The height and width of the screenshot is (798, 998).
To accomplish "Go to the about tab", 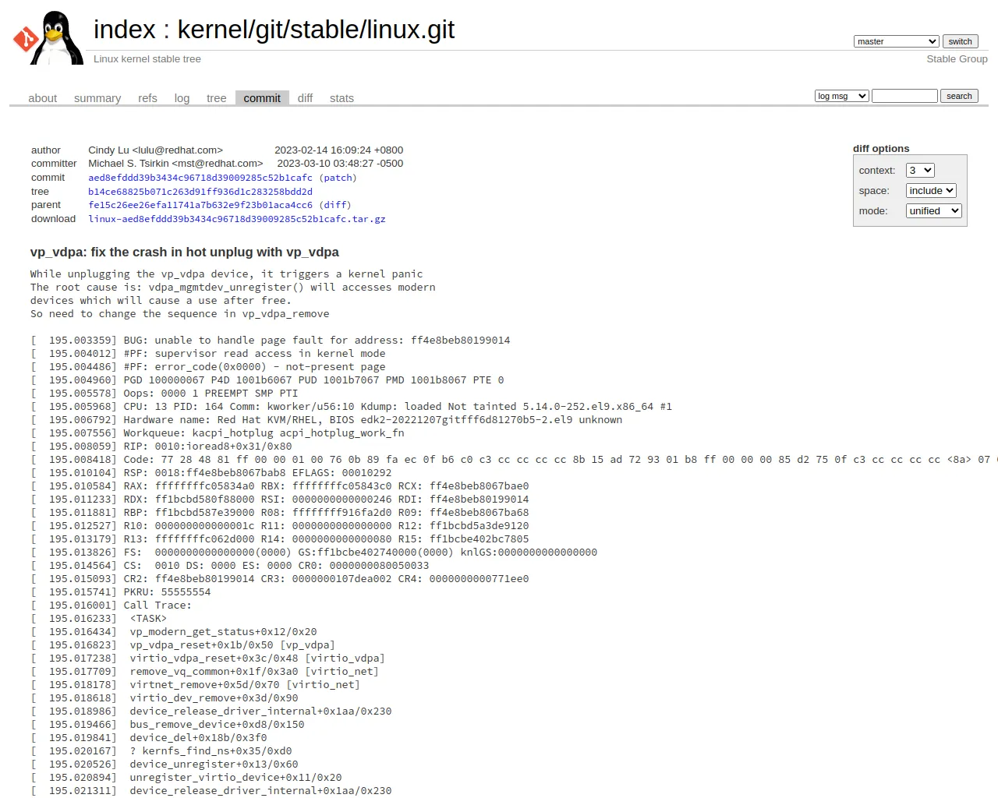I will click(x=43, y=98).
